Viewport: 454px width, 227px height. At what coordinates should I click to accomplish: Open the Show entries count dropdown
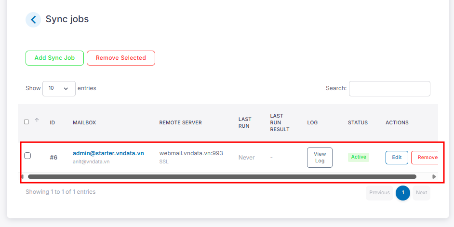(59, 88)
